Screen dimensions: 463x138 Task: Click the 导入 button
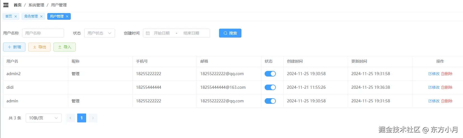65,47
